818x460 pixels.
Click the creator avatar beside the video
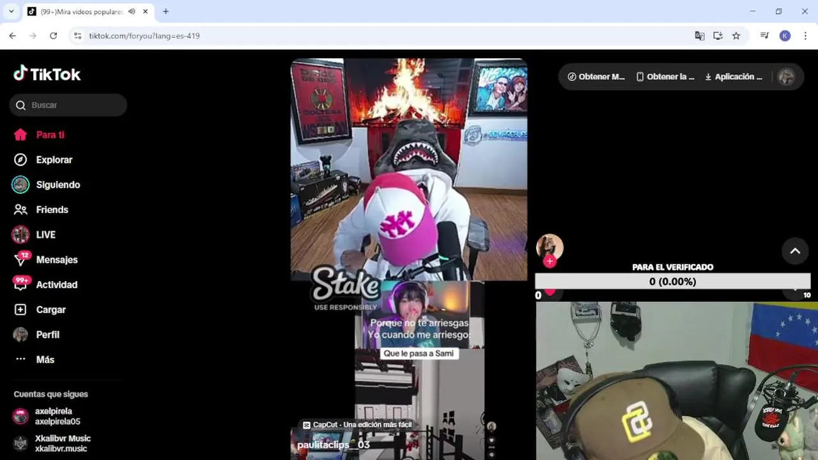(550, 247)
